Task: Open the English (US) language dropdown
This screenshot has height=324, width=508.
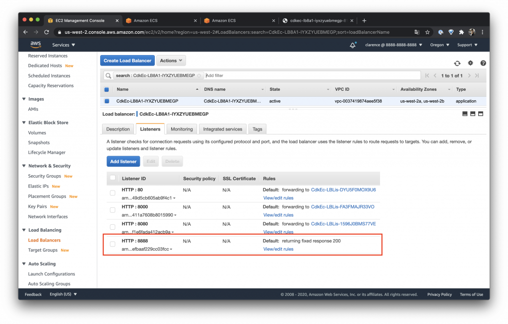Action: click(x=63, y=294)
